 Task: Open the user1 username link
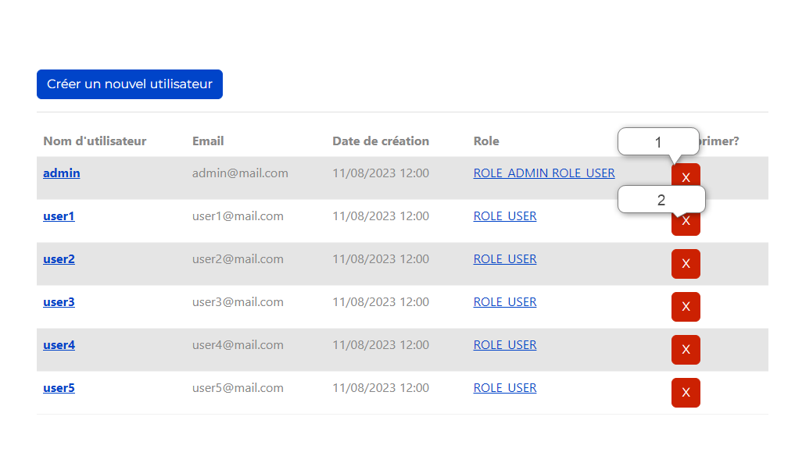59,216
